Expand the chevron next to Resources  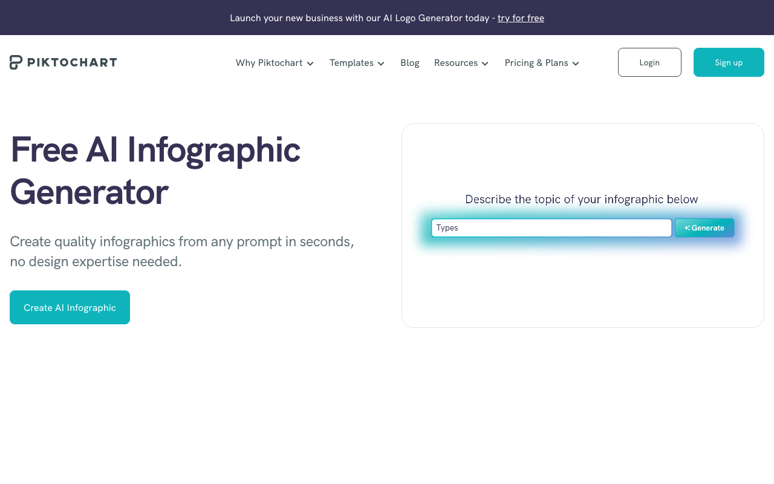tap(485, 64)
